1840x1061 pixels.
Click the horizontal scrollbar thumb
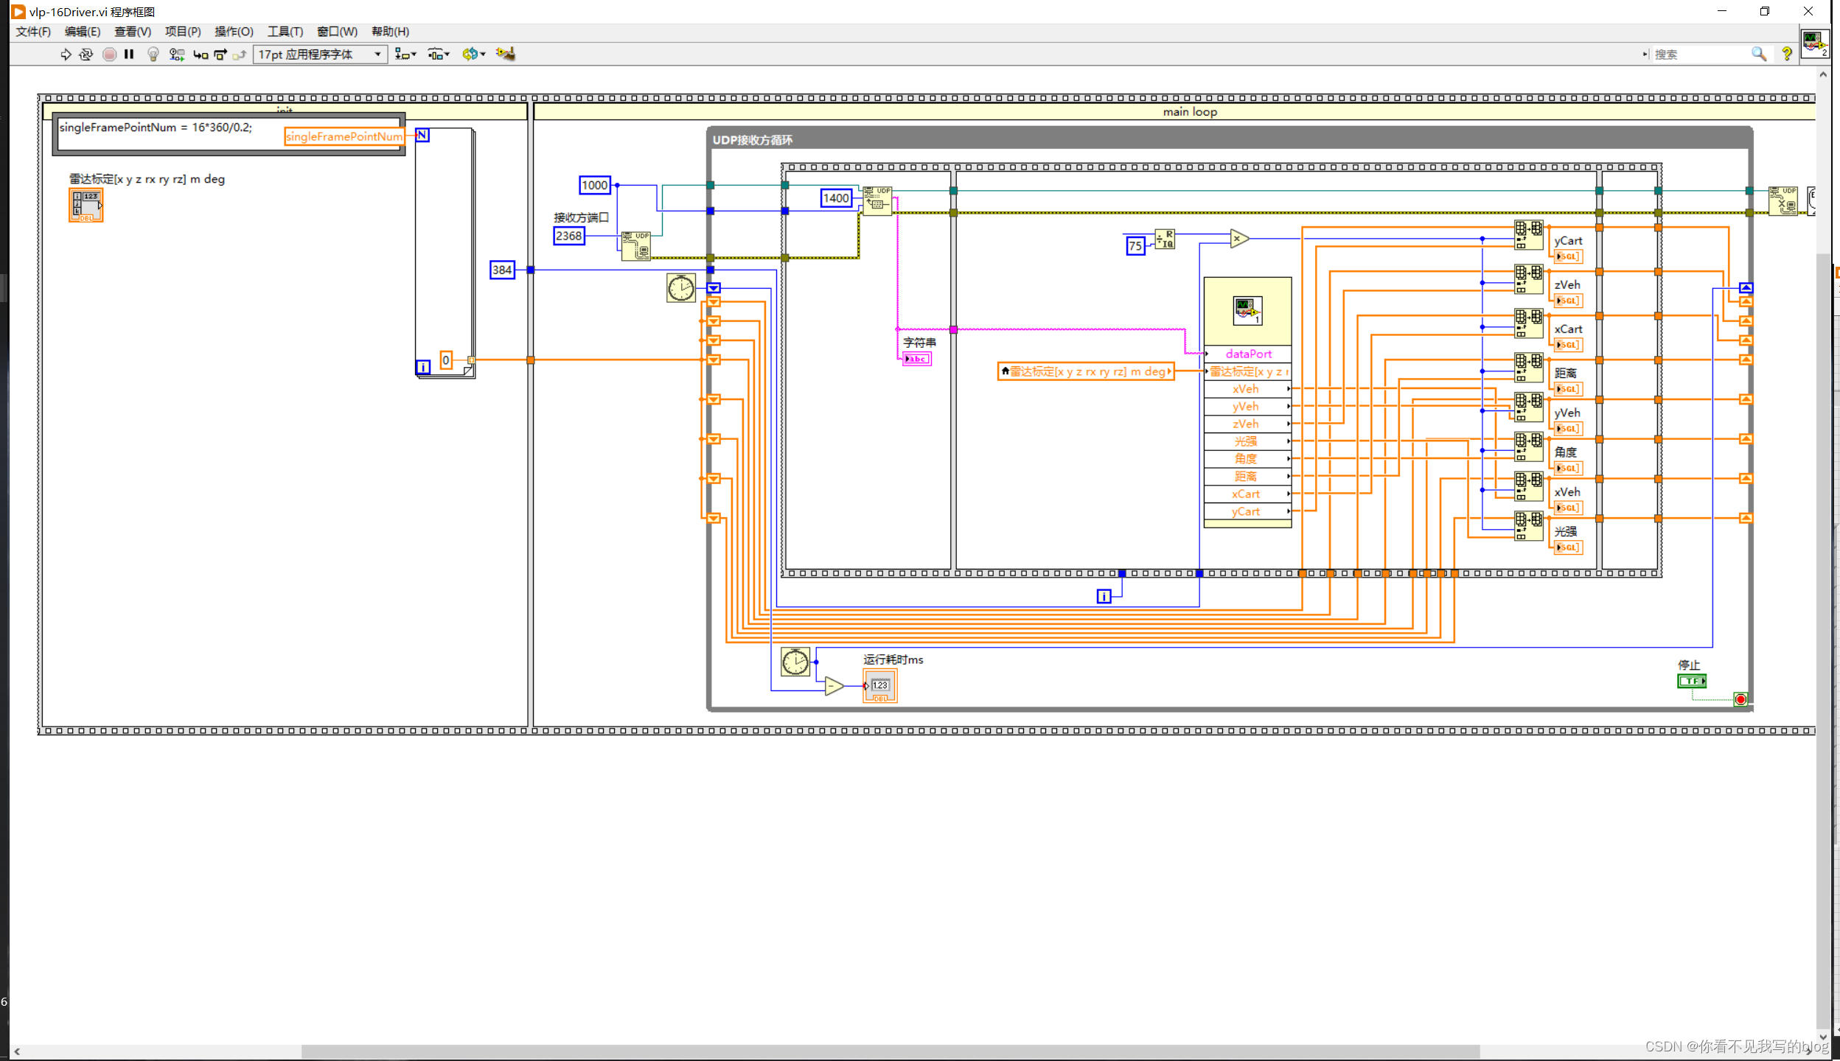click(x=890, y=1051)
